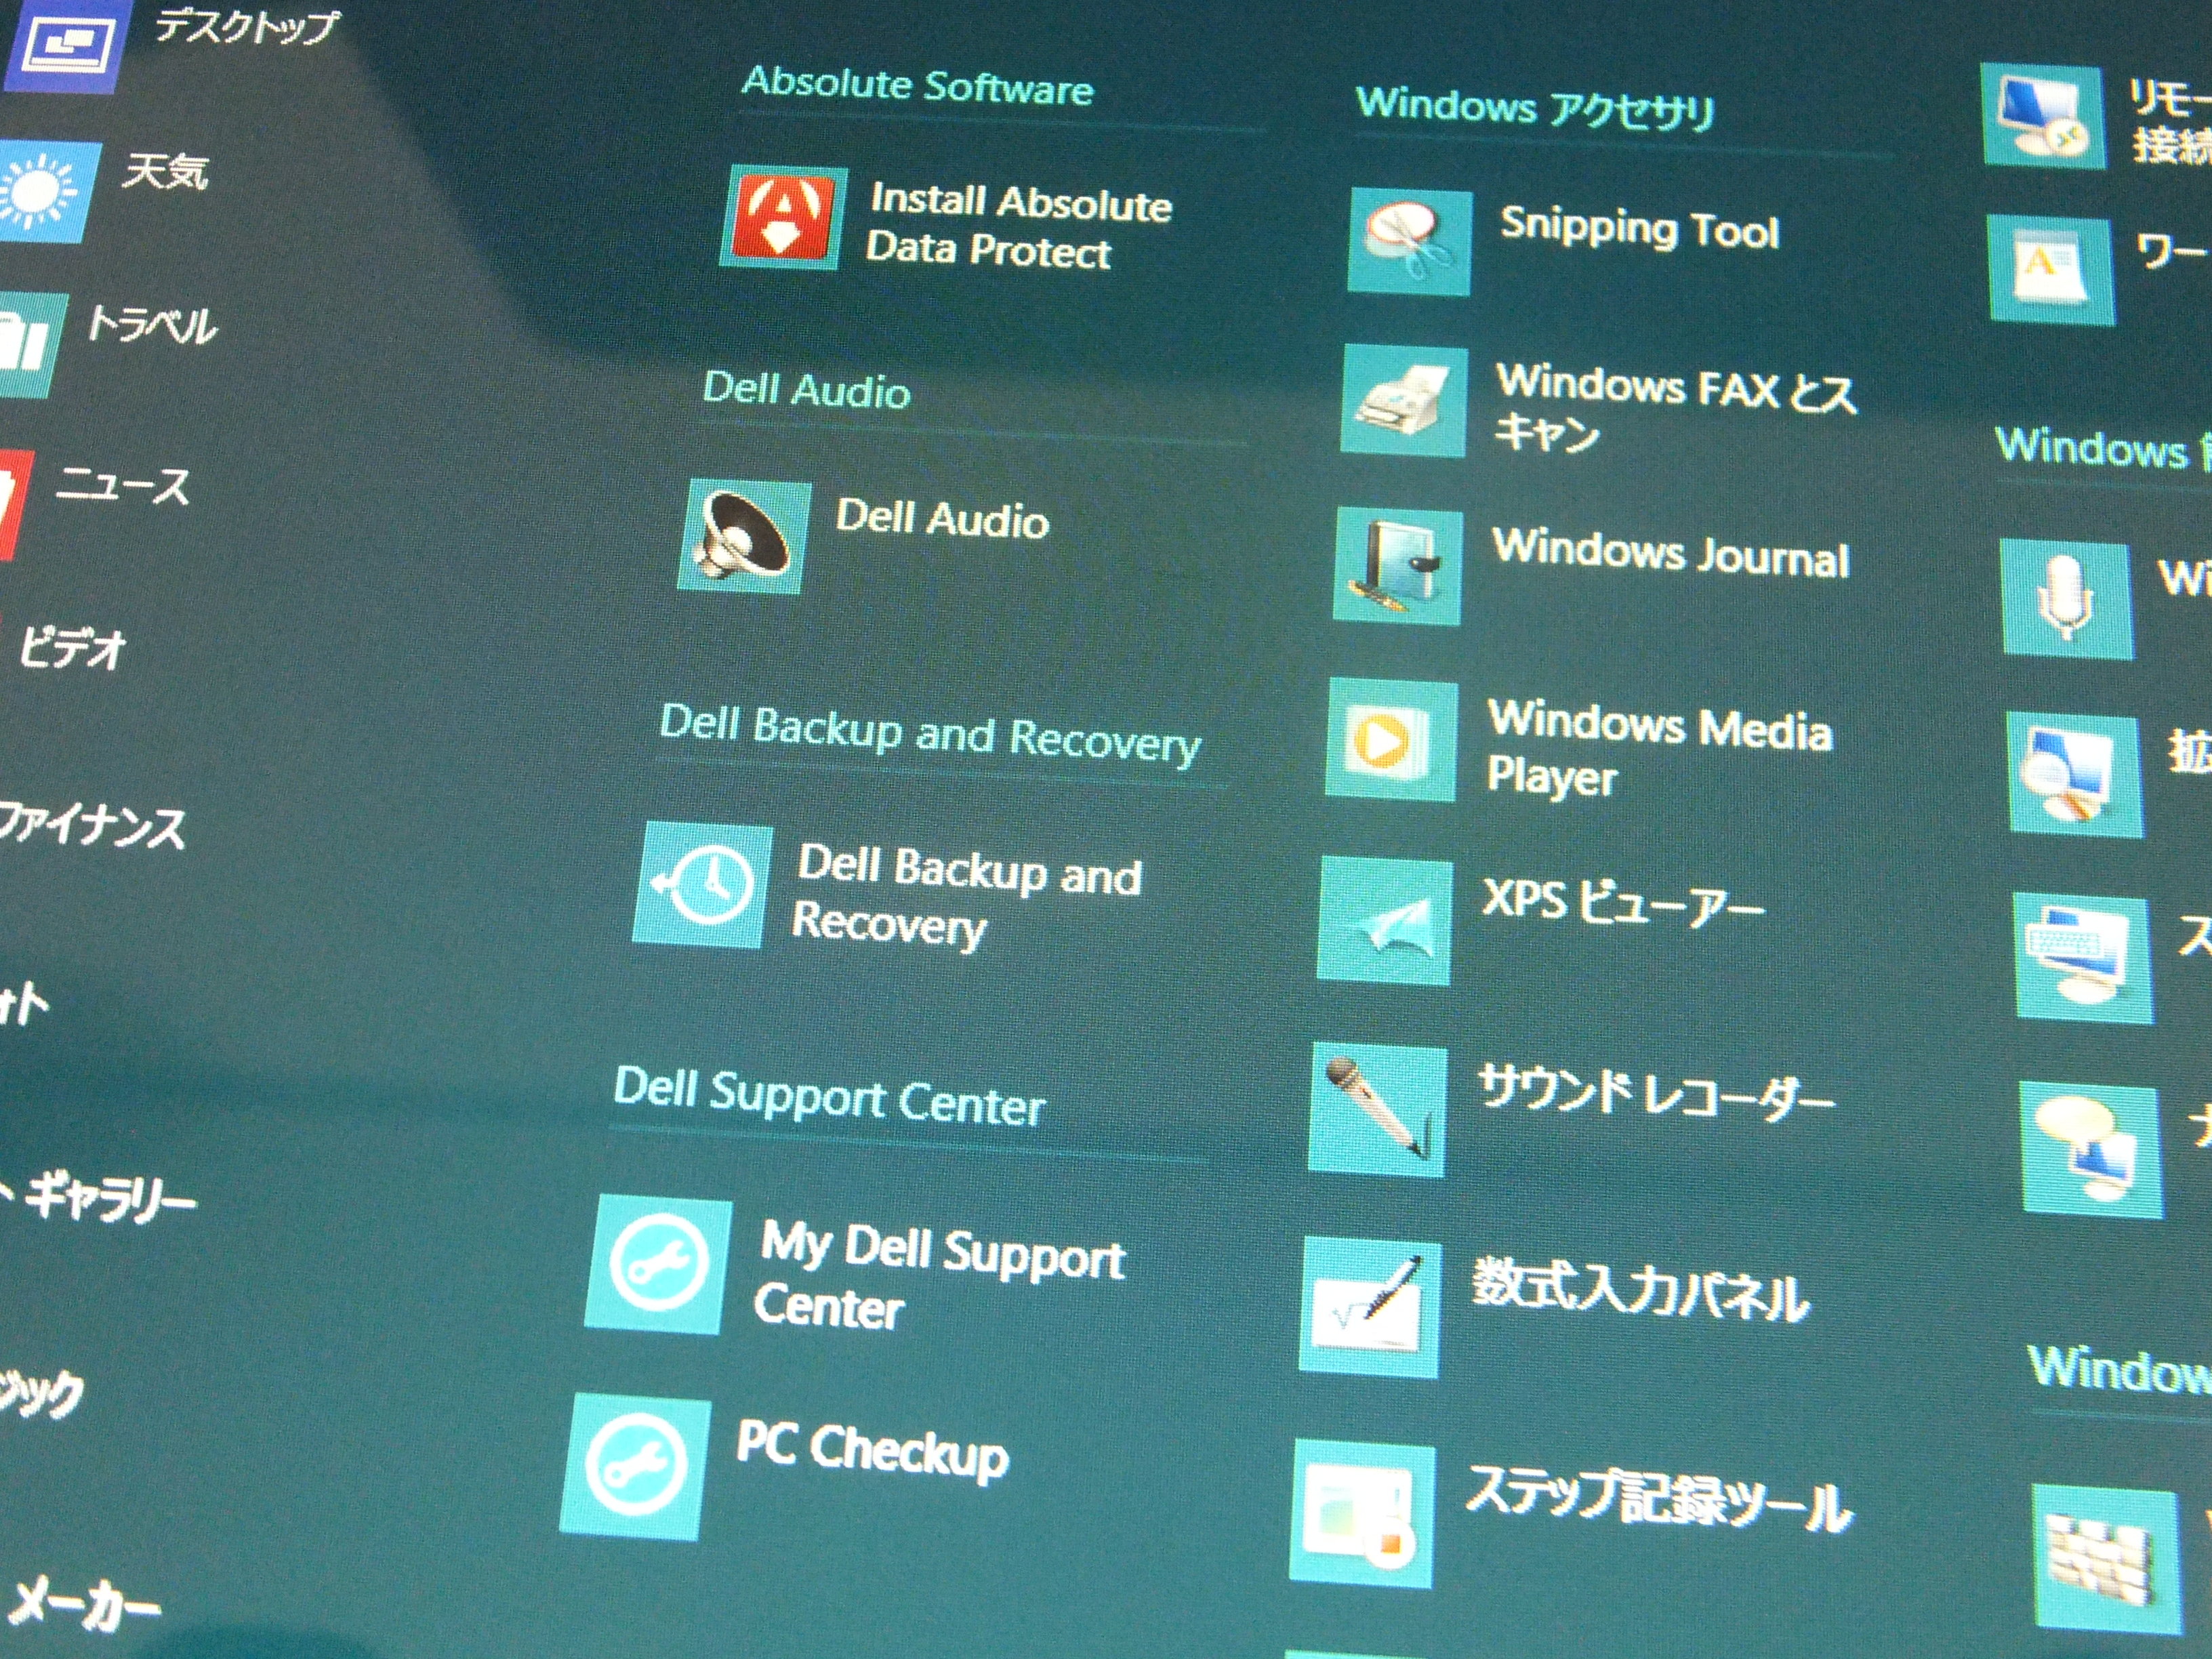Open the Windows Journal notebook icon
2212x1659 pixels.
[x=1397, y=567]
